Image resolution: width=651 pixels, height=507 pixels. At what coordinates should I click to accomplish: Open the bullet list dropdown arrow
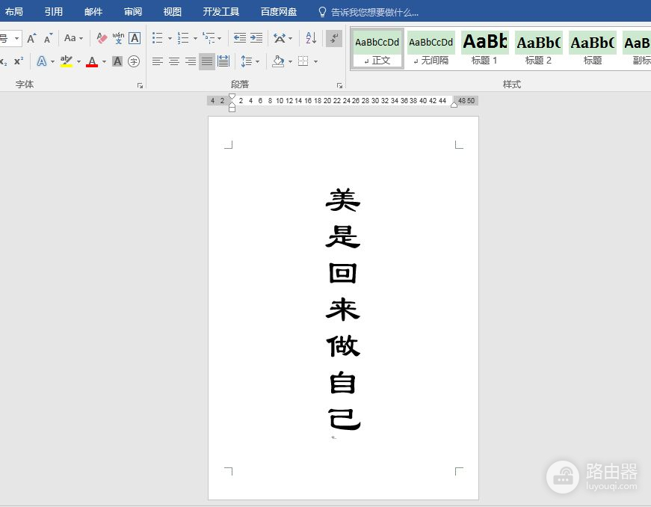[x=170, y=38]
